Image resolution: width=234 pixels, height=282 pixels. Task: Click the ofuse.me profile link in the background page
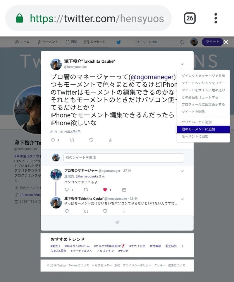click(x=30, y=195)
